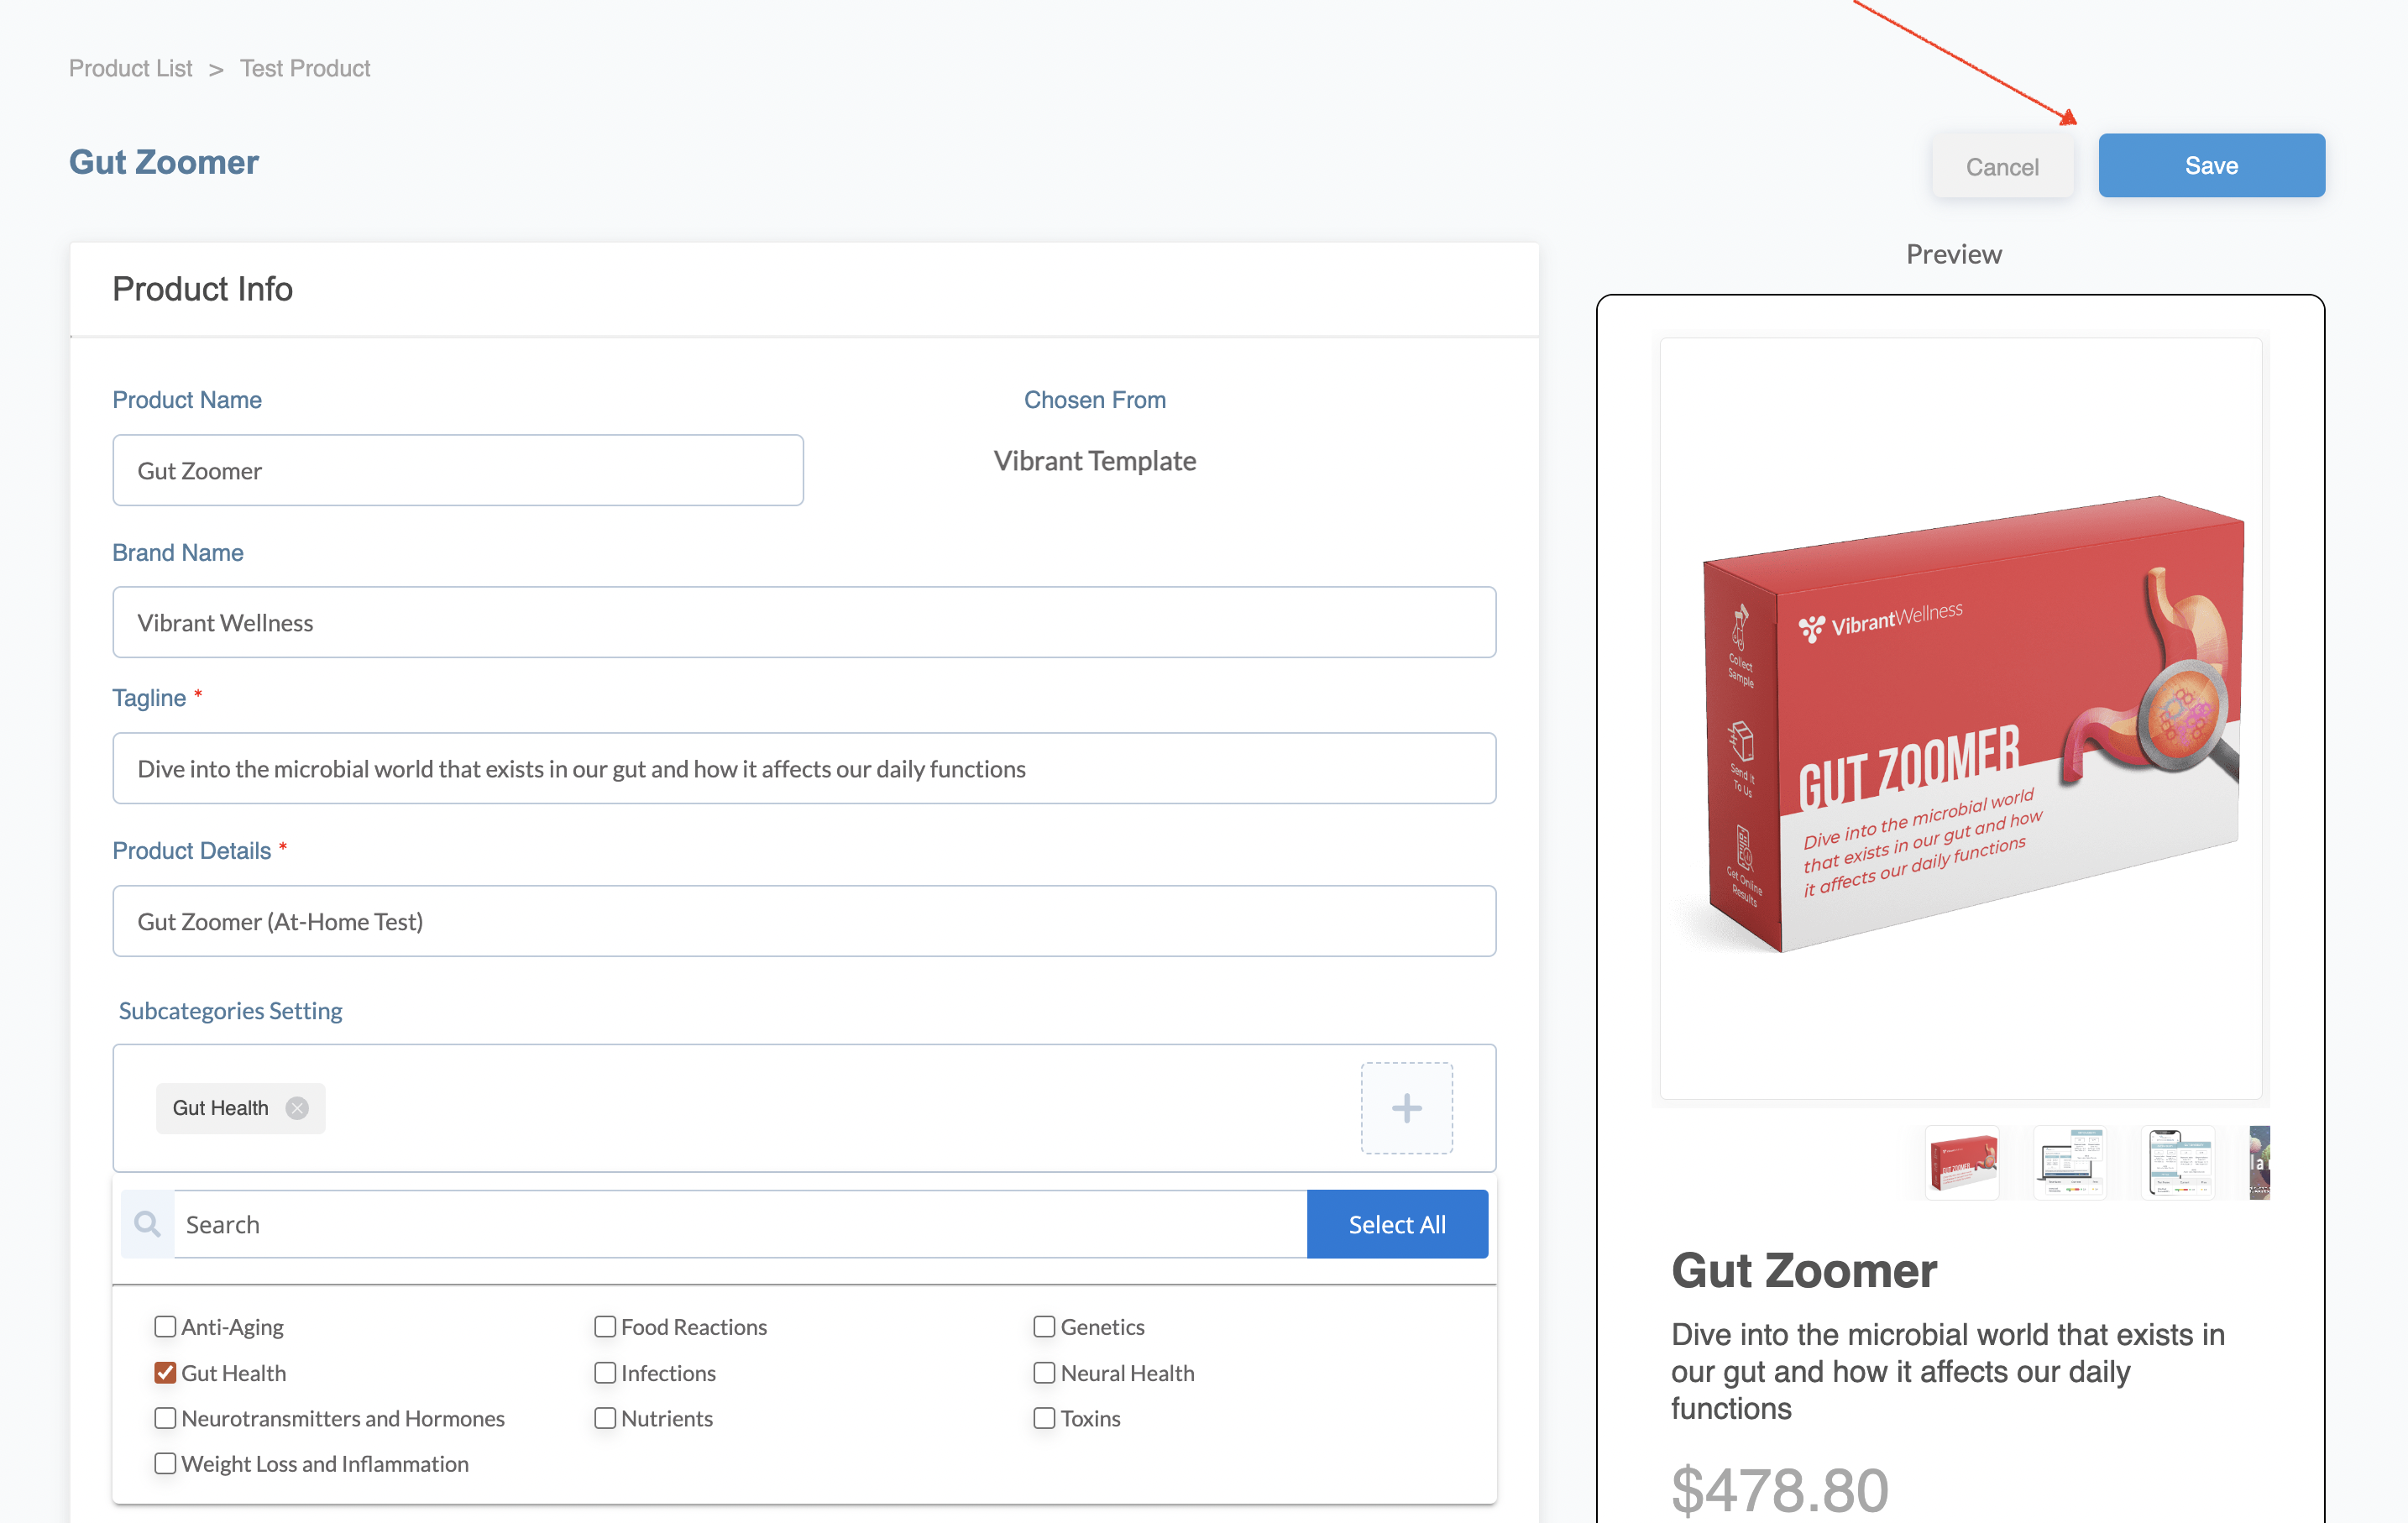This screenshot has height=1523, width=2408.
Task: Select the phone screen preview thumbnail
Action: 2177,1162
